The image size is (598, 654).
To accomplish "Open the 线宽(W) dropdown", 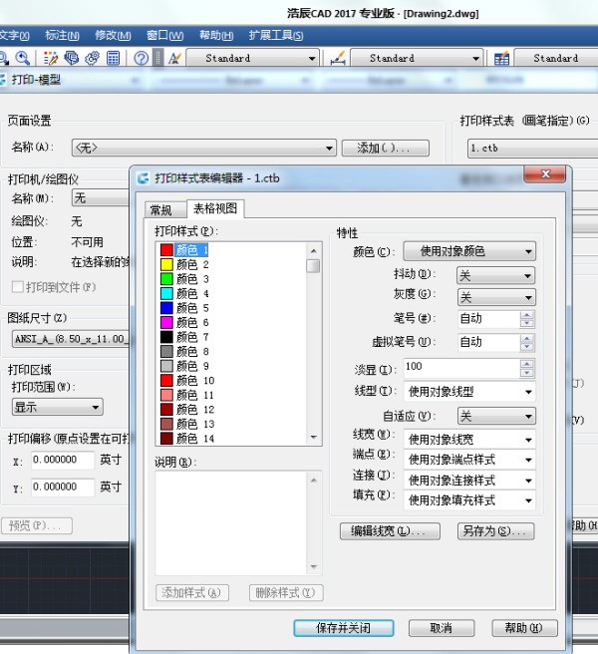I will click(x=469, y=440).
